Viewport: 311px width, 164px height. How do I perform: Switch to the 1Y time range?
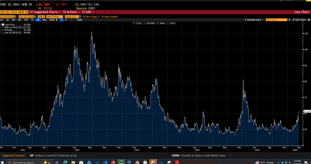[x=32, y=20]
